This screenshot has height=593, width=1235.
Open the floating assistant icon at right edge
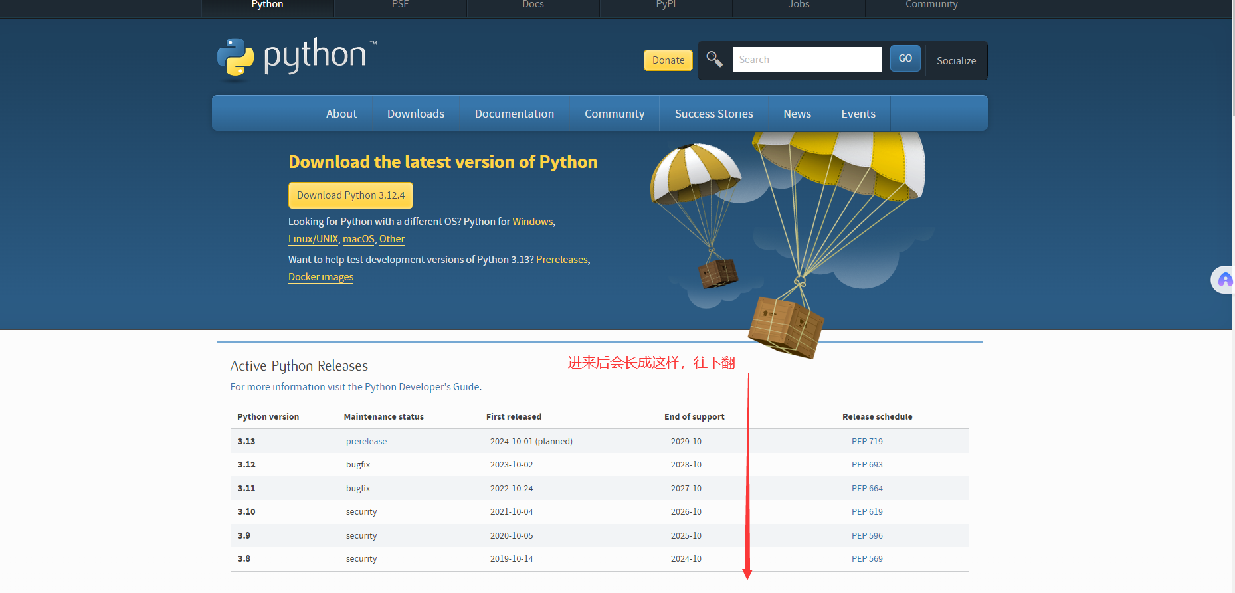point(1224,280)
